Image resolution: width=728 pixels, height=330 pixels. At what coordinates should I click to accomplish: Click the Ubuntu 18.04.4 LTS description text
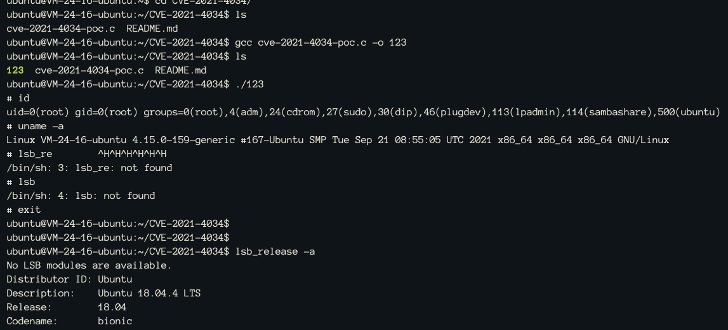tap(150, 293)
